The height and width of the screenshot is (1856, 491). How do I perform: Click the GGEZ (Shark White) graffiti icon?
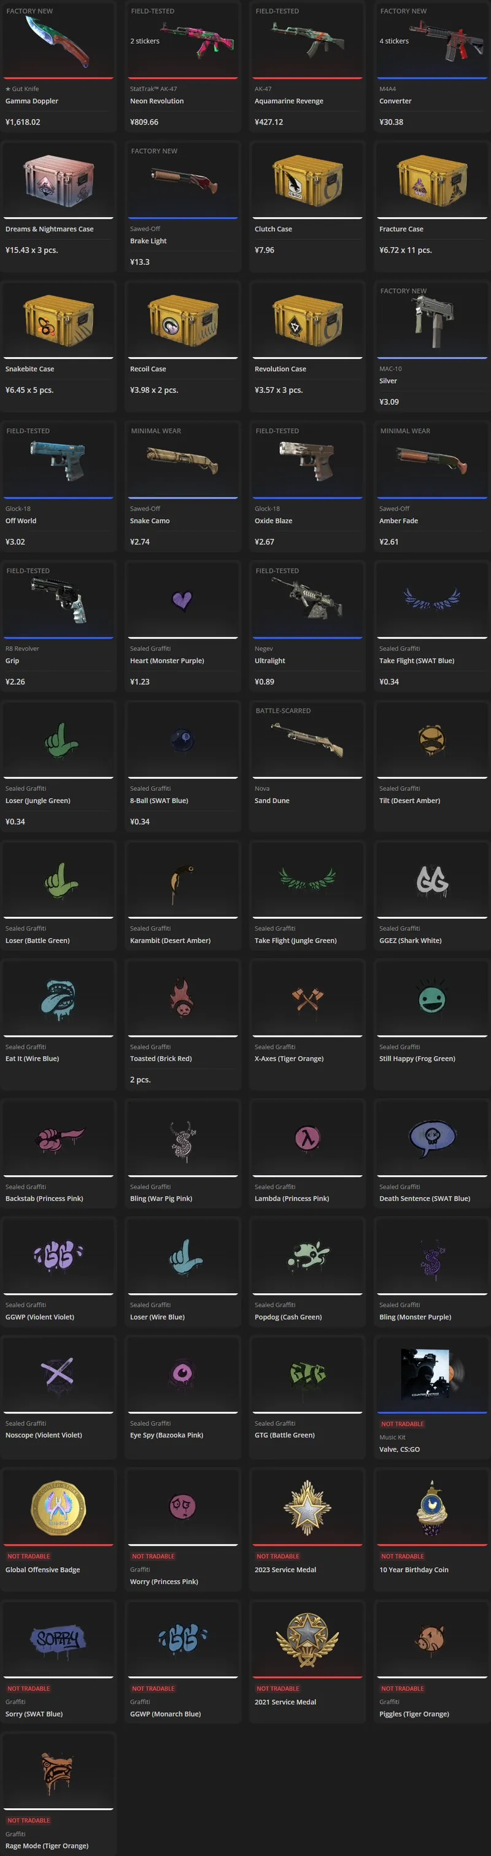coord(432,879)
